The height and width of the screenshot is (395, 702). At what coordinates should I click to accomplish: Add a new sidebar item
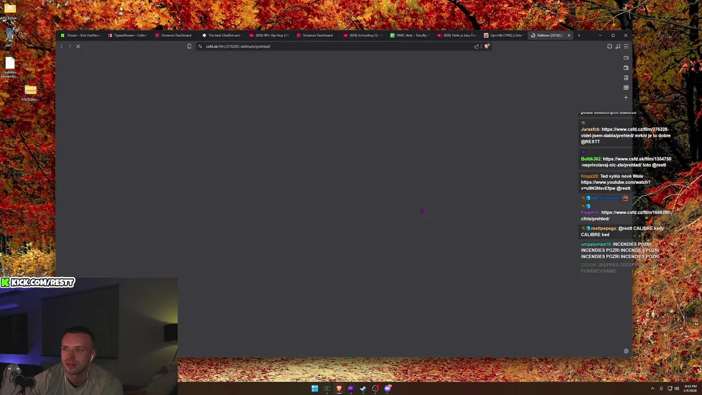[626, 97]
